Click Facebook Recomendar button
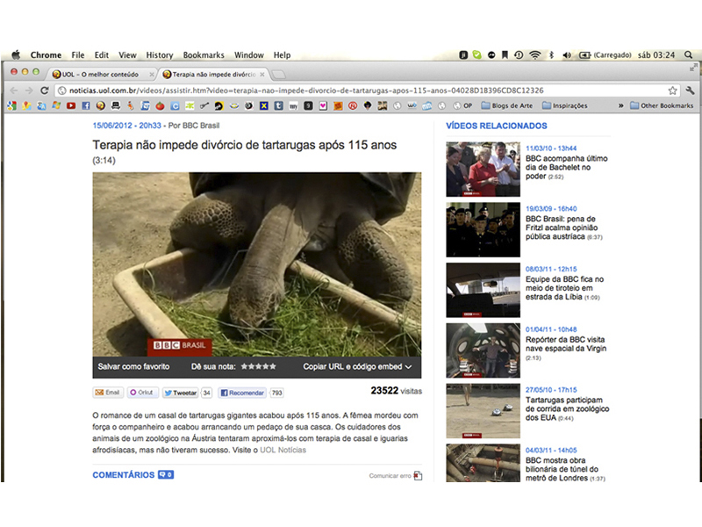Screen dimensions: 702x527 242,393
